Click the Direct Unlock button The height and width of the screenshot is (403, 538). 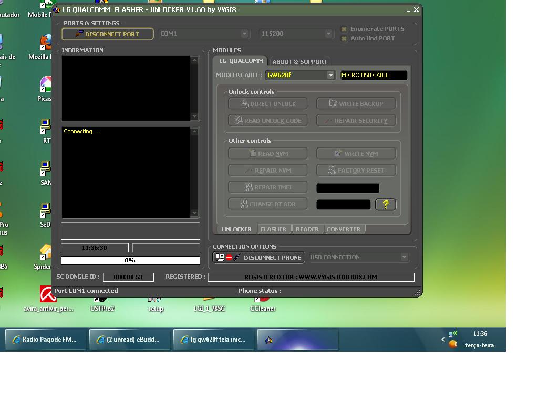(268, 104)
